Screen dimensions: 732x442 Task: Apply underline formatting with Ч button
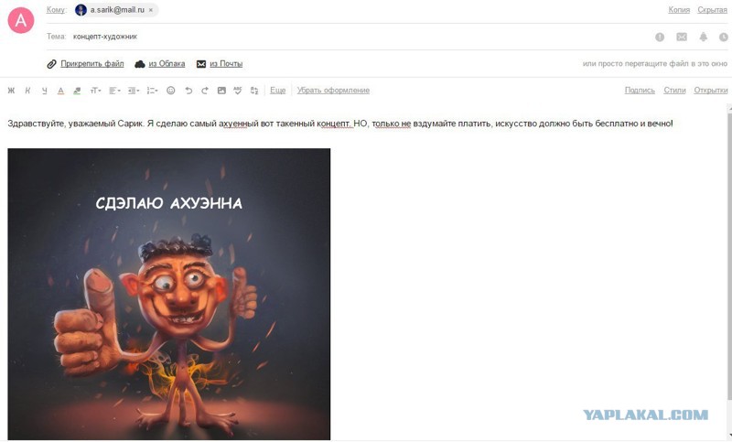click(x=44, y=91)
